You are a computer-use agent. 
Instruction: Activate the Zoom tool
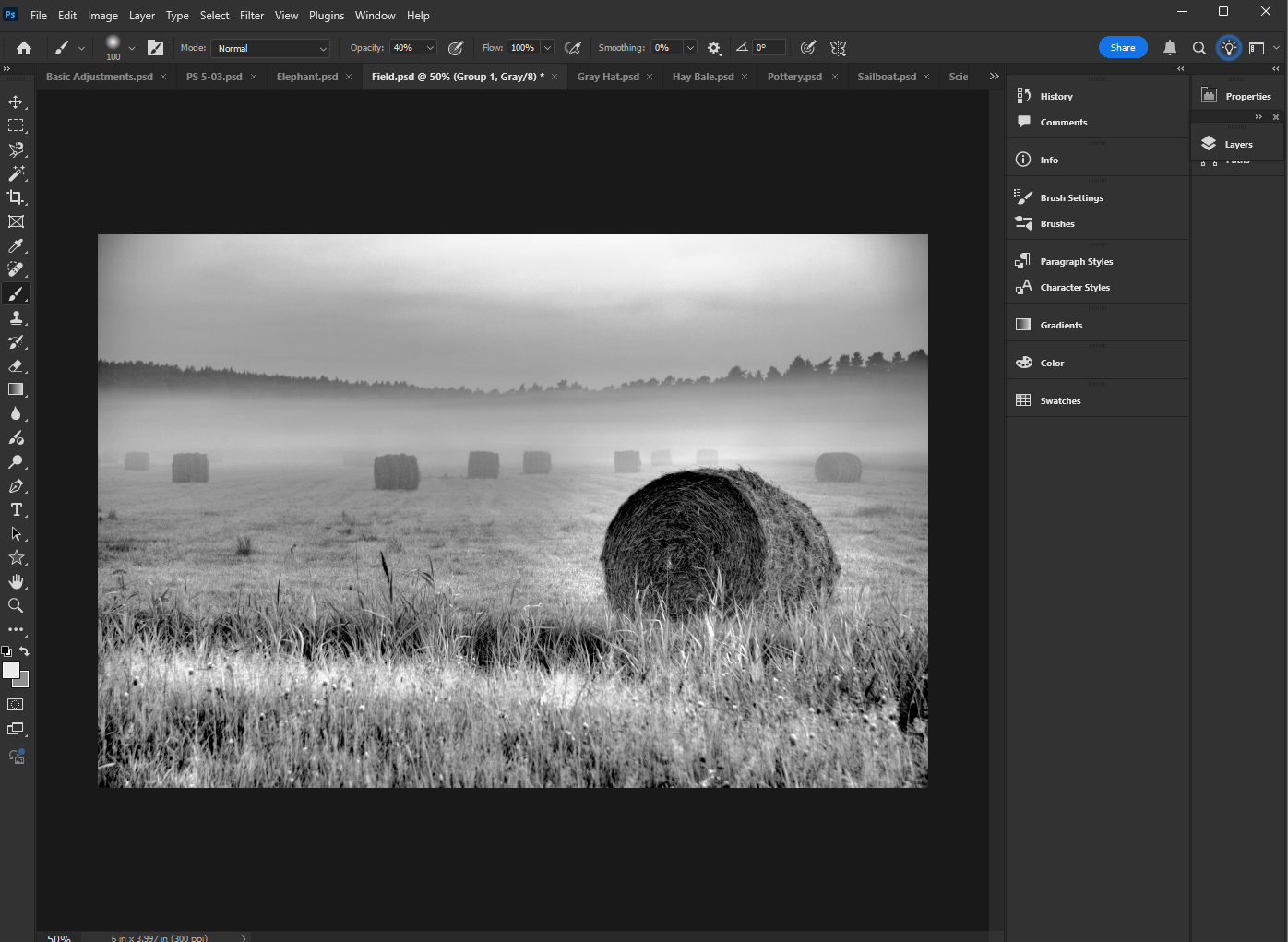click(x=16, y=606)
